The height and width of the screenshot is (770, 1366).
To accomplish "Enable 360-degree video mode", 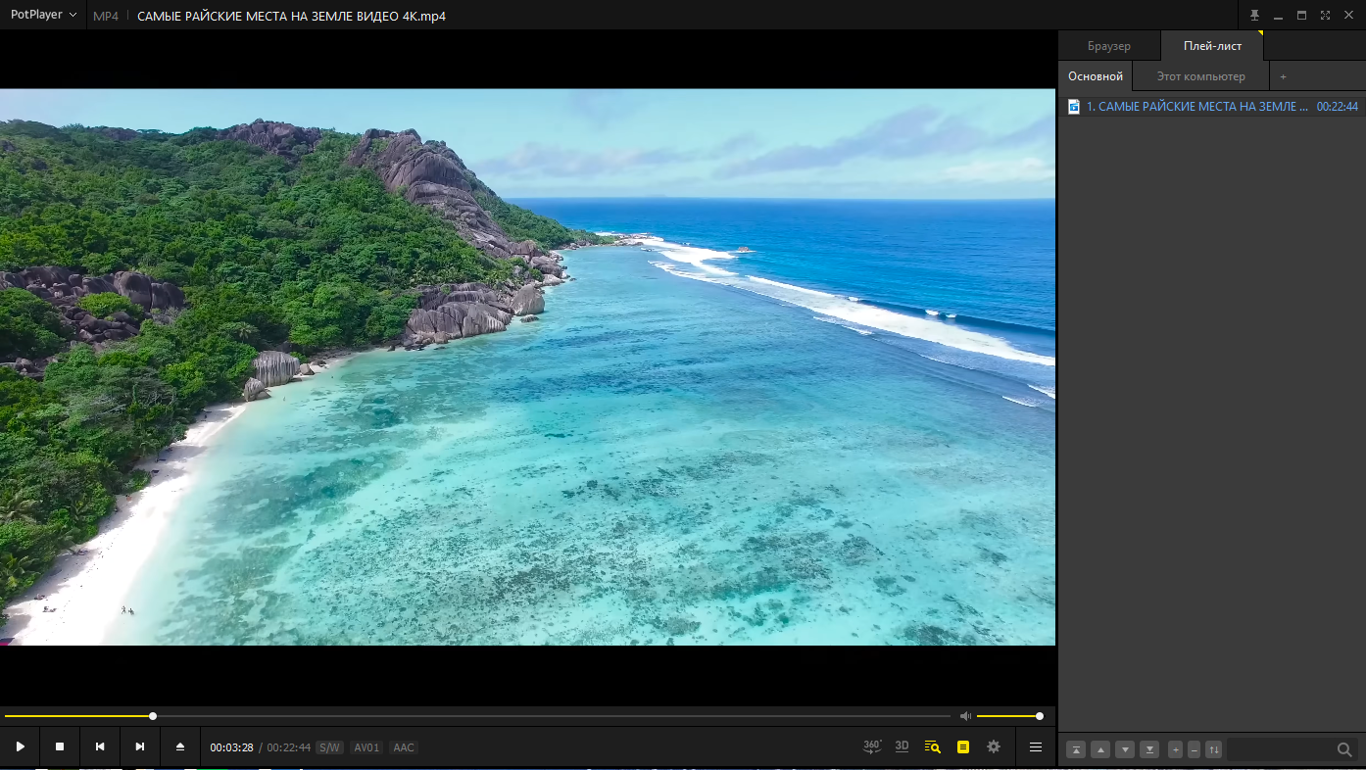I will [871, 746].
